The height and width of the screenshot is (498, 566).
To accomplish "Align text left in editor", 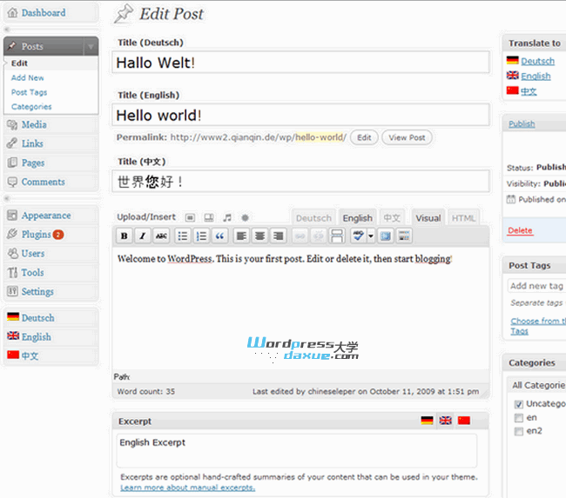I will pyautogui.click(x=241, y=236).
